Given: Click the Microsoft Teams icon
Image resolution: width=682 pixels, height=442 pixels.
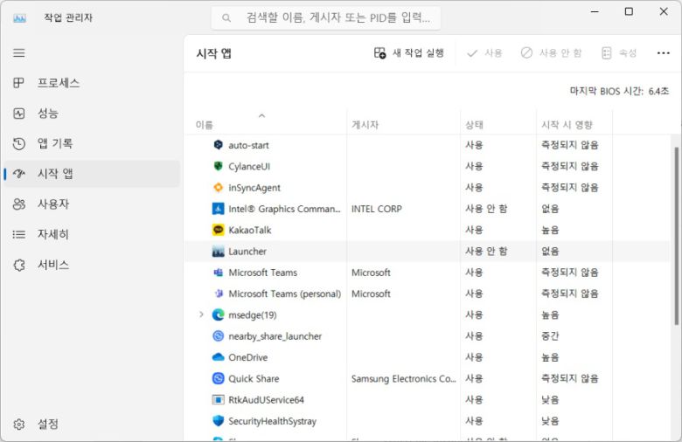Looking at the screenshot, I should tap(219, 272).
